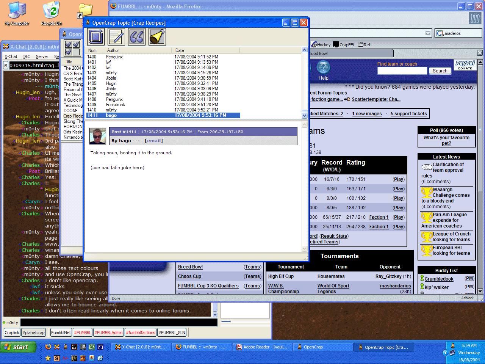This screenshot has width=485, height=364.
Task: Click scroll-down arrow of post body pane
Action: pos(304,249)
